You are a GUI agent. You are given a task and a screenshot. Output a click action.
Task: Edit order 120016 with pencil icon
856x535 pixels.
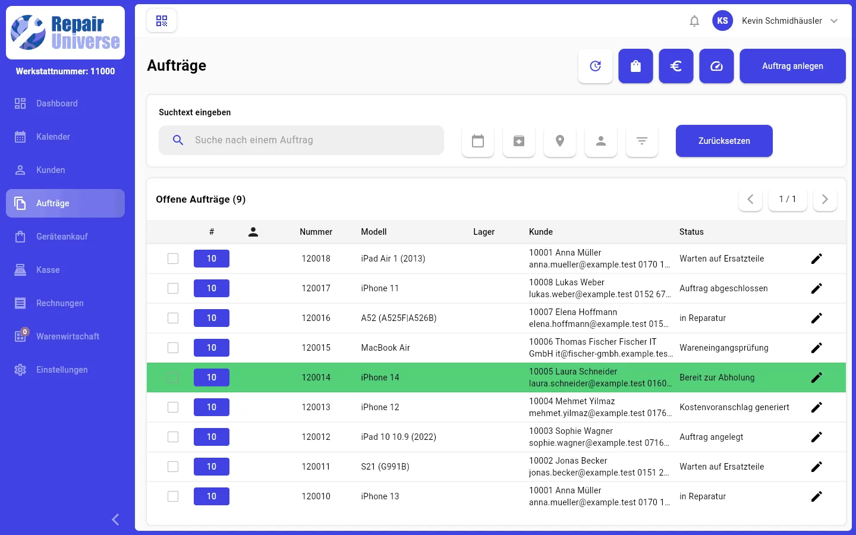817,318
